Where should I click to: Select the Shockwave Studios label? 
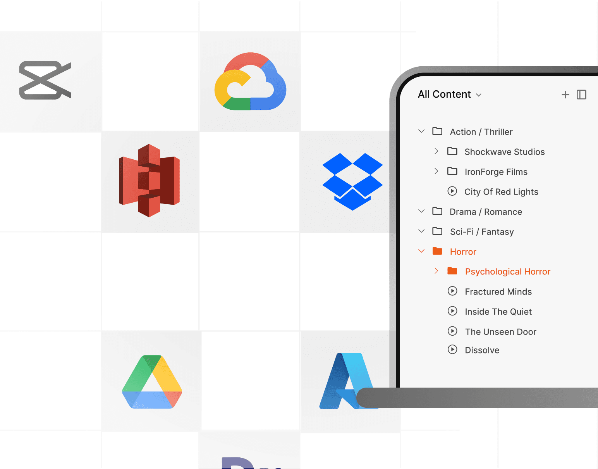point(505,152)
